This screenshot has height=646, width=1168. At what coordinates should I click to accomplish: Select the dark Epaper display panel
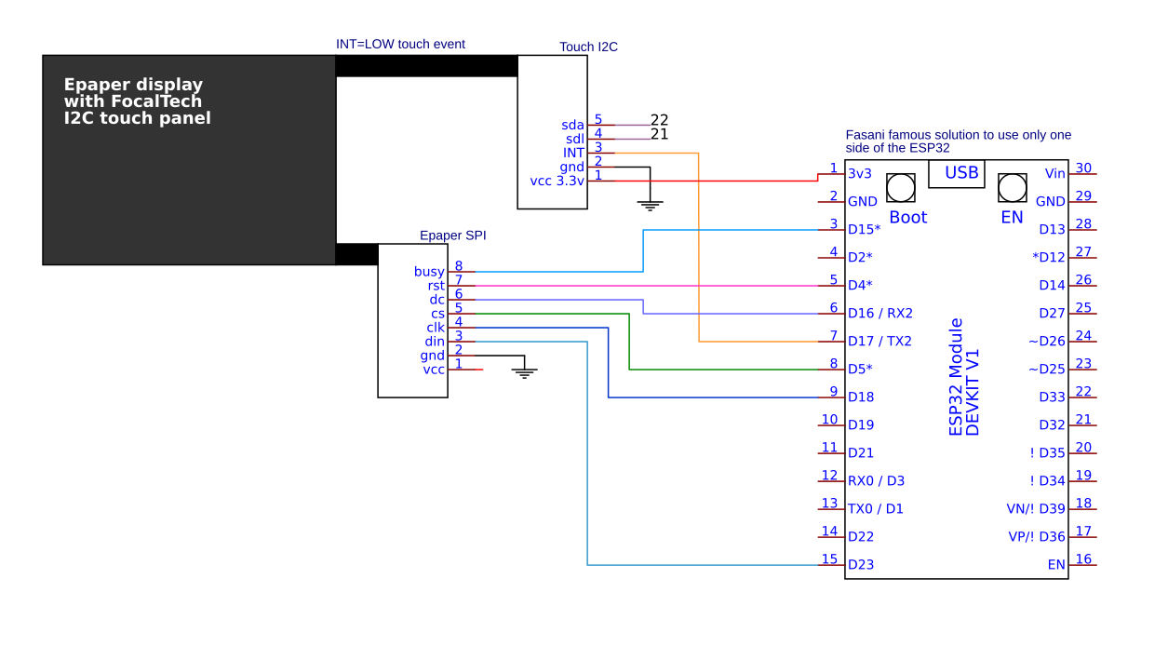(x=189, y=160)
